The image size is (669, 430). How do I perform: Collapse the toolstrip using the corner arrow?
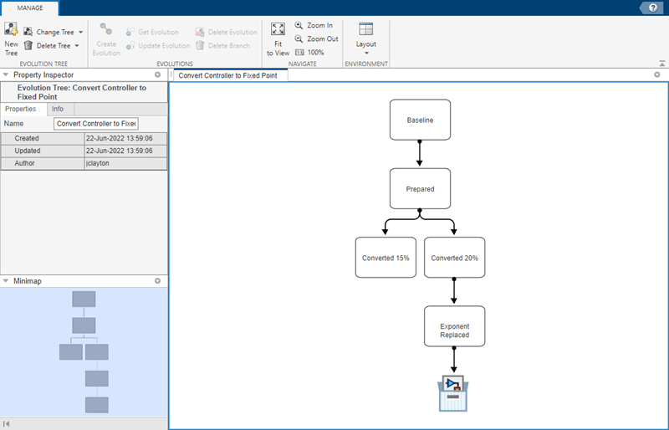point(661,64)
